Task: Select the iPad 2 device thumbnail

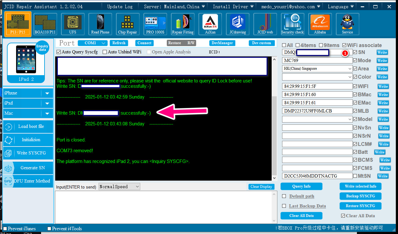Action: tap(26, 63)
